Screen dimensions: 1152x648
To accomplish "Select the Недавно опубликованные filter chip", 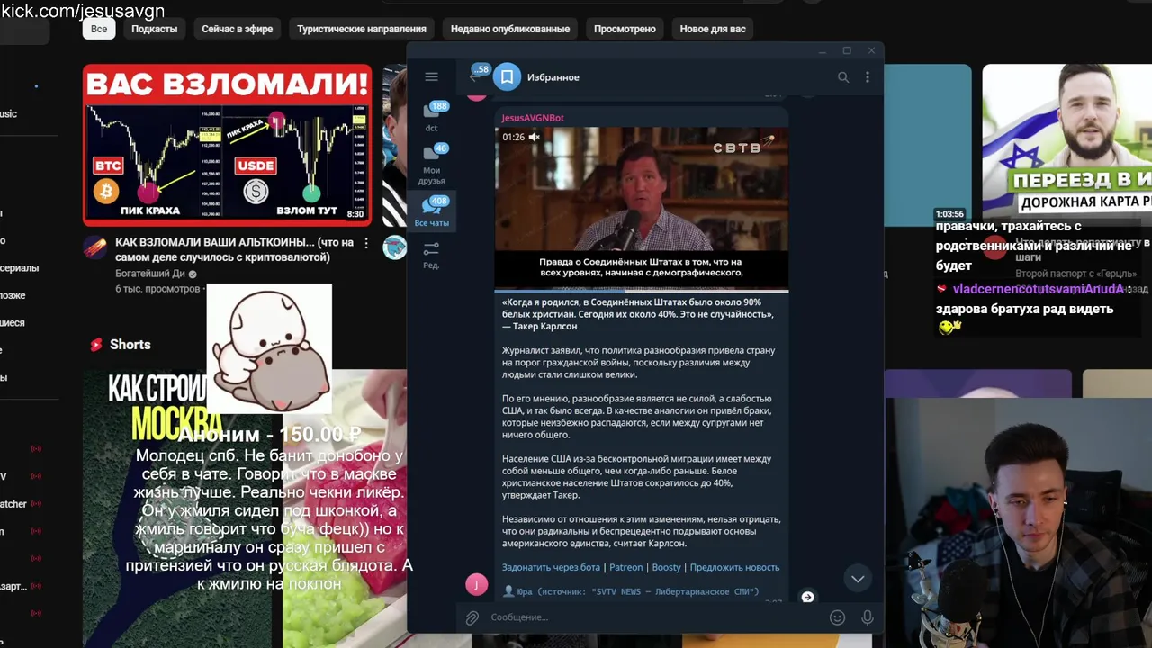I will (510, 29).
